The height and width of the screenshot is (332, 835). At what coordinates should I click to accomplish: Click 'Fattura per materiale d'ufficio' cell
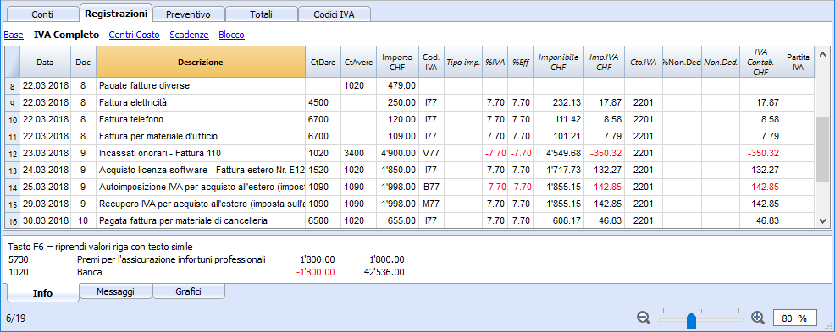click(x=201, y=137)
